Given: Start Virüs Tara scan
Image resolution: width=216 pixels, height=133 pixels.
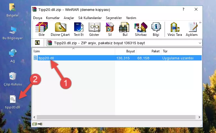Looking at the screenshot, I should click(175, 29).
